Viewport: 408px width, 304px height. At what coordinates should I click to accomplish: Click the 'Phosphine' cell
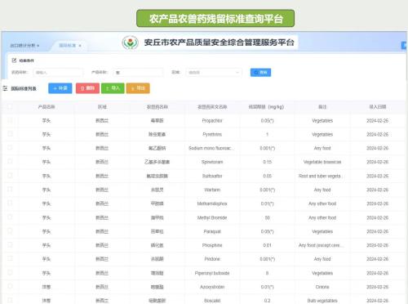(x=212, y=245)
